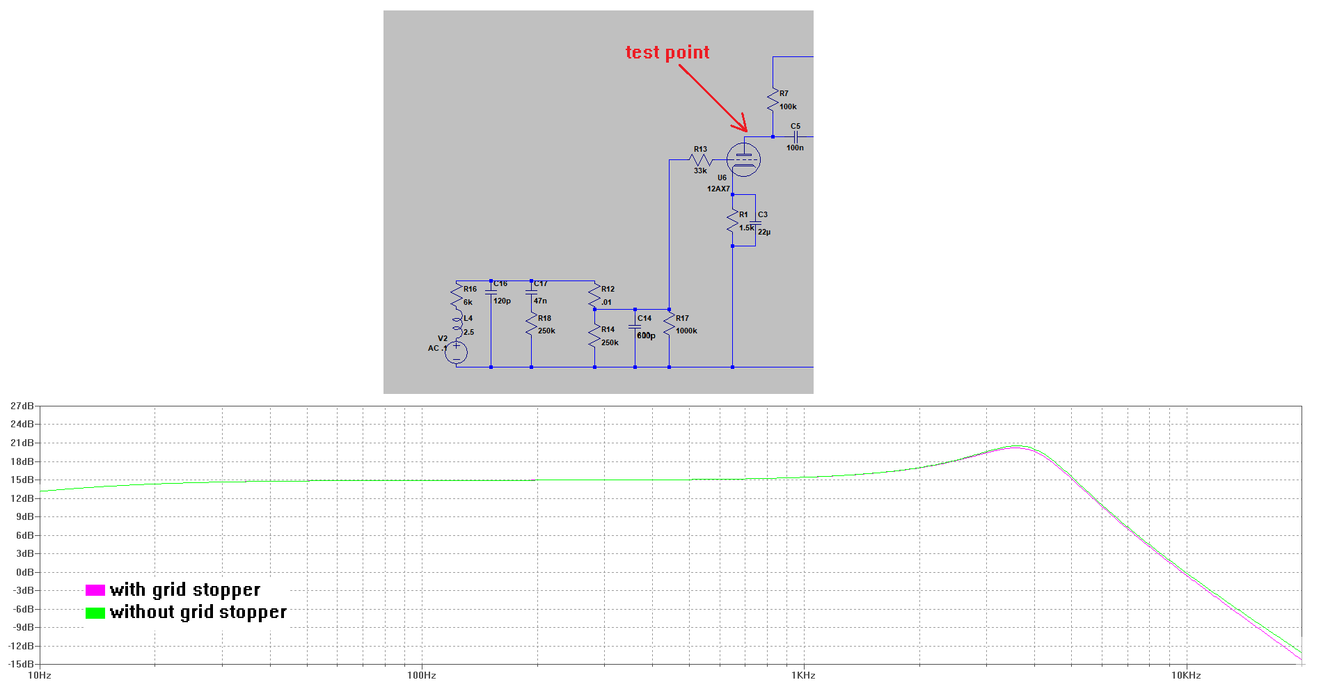The height and width of the screenshot is (696, 1321).
Task: Click the 'without grid stopper' legend text
Action: (198, 612)
